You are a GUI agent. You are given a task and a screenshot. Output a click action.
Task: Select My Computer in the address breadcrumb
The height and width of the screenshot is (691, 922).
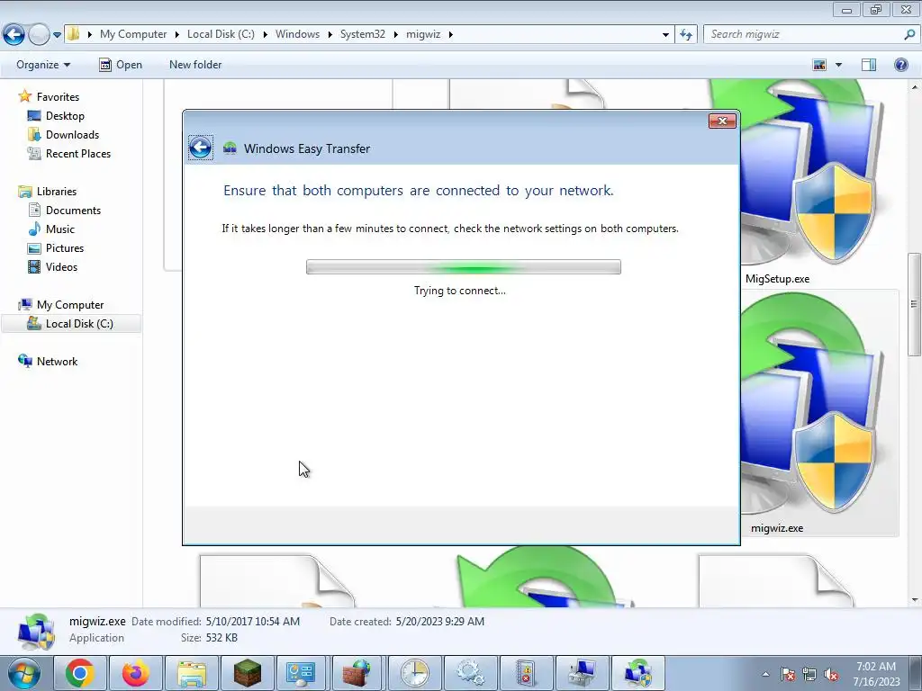[133, 34]
